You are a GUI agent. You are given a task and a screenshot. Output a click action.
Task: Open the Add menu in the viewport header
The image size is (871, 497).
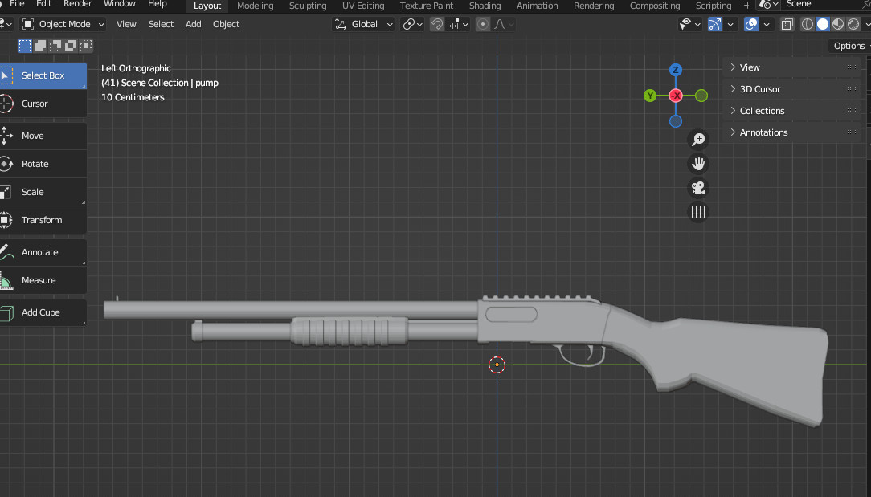tap(193, 24)
